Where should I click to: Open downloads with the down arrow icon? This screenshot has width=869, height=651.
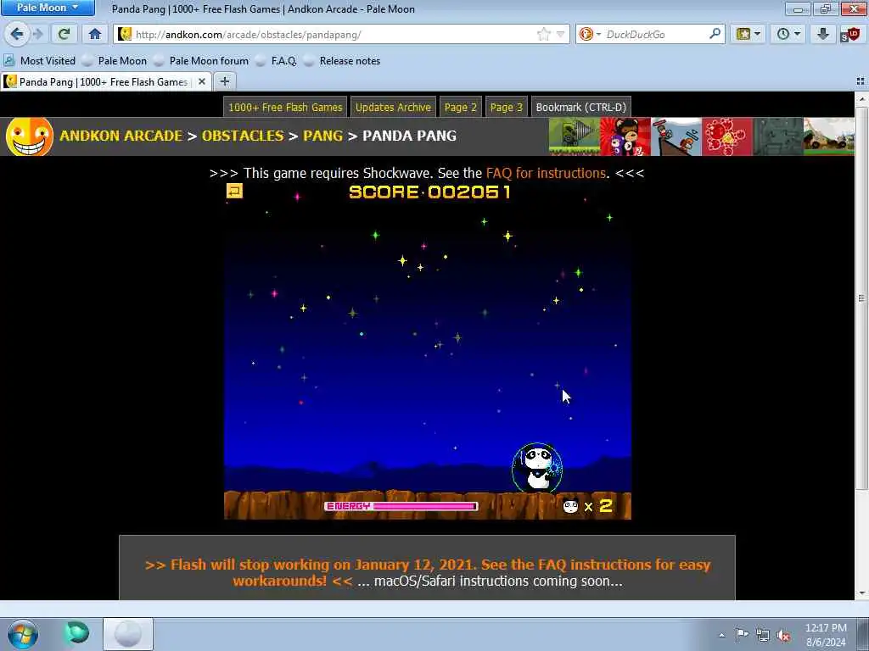tap(823, 34)
